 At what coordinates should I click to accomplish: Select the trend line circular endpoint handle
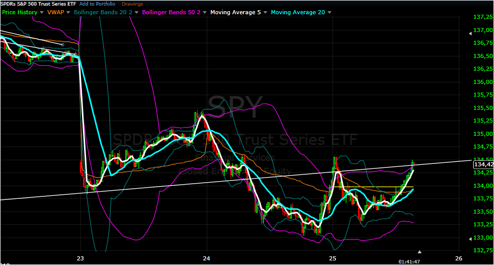[62, 45]
